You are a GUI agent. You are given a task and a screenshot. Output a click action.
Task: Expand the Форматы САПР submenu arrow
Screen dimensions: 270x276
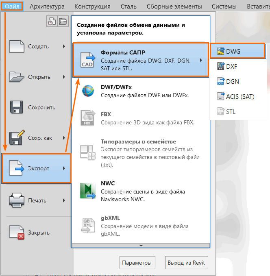[201, 60]
